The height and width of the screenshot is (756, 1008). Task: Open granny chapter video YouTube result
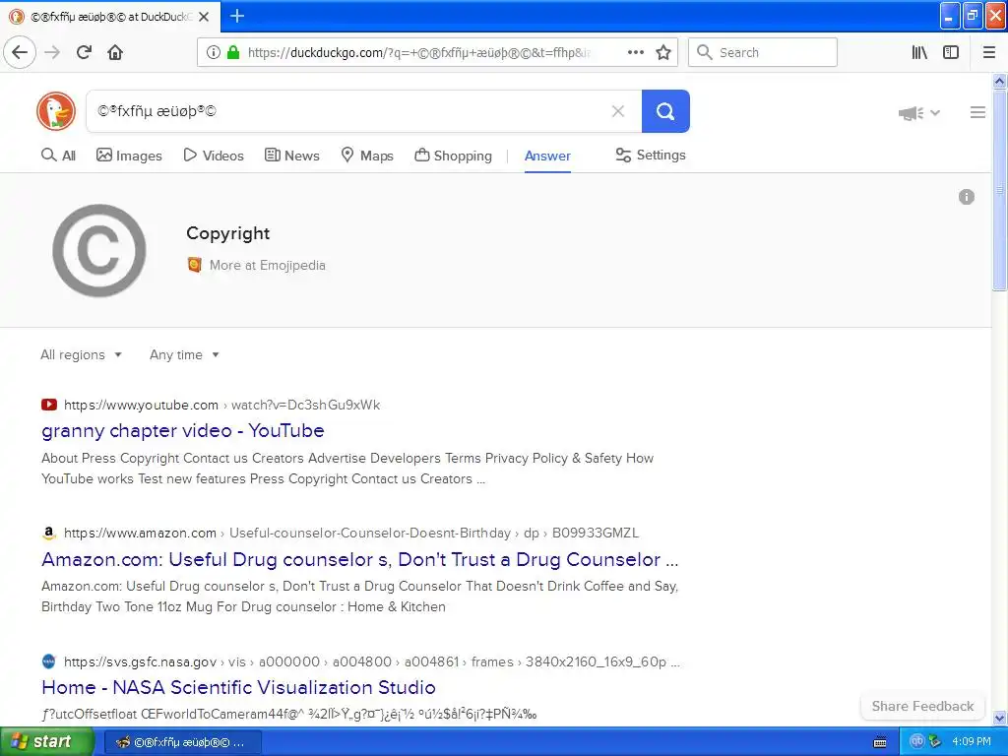coord(182,431)
